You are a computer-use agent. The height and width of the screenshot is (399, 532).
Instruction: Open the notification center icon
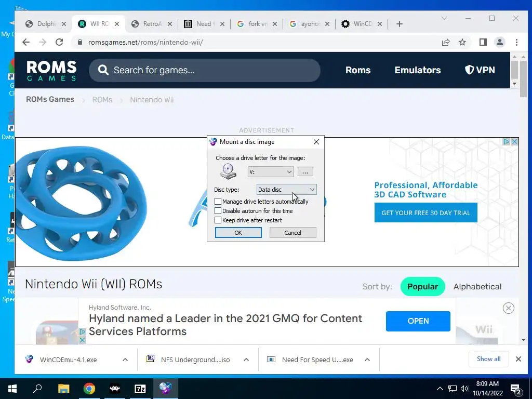pyautogui.click(x=516, y=390)
